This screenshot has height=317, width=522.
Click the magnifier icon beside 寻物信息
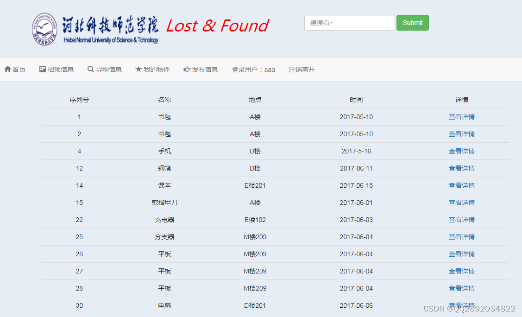coord(91,69)
